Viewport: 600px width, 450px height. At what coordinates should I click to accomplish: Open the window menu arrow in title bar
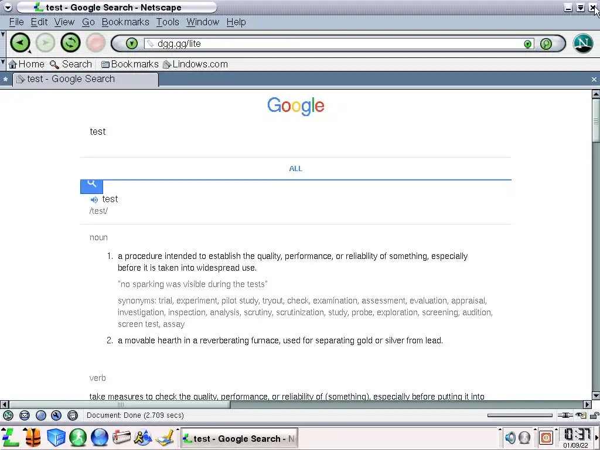click(8, 7)
